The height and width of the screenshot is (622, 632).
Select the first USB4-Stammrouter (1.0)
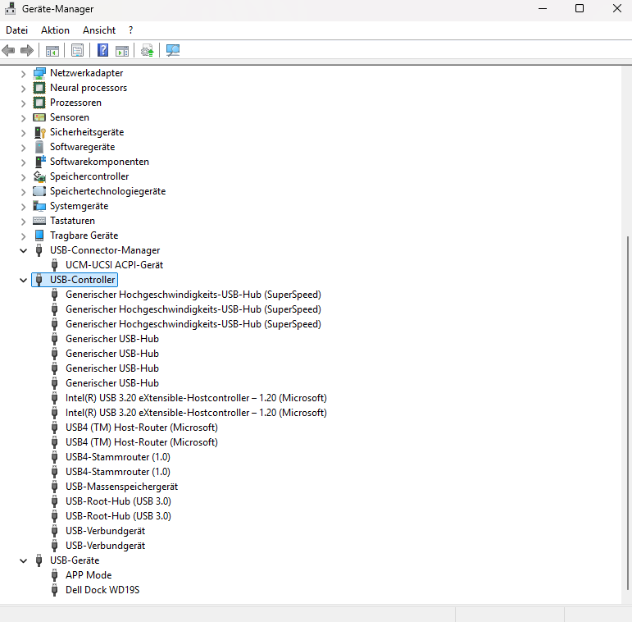pos(118,457)
